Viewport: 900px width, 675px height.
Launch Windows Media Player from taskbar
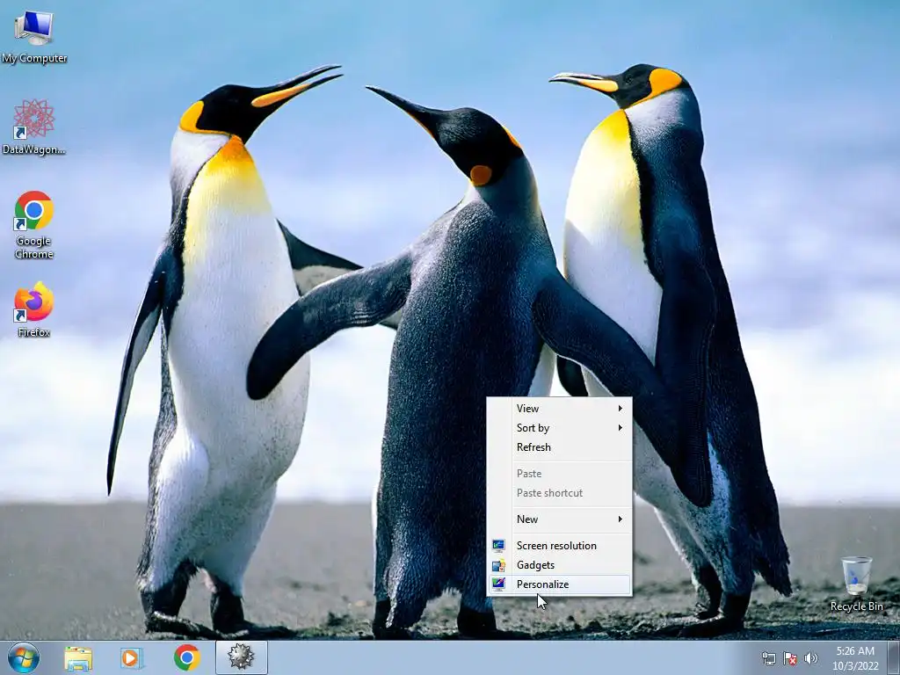coord(132,657)
